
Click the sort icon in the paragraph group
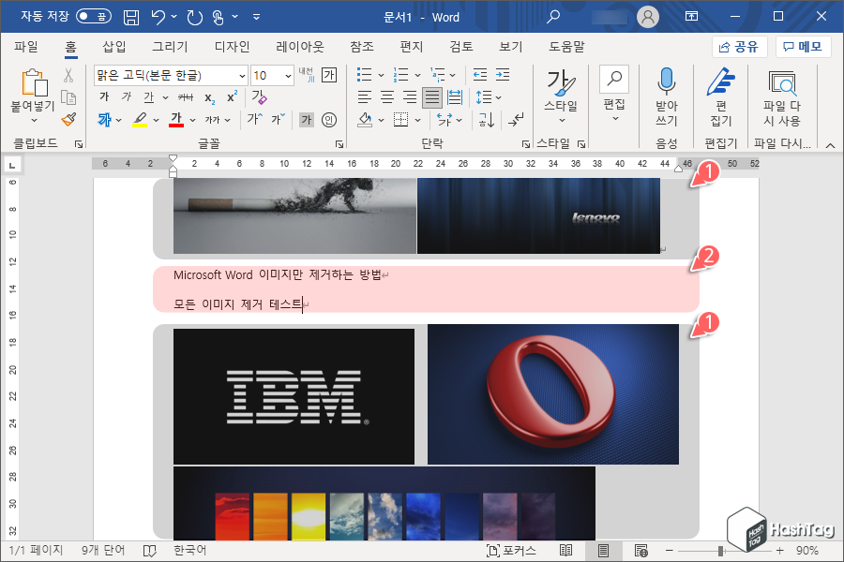[486, 121]
